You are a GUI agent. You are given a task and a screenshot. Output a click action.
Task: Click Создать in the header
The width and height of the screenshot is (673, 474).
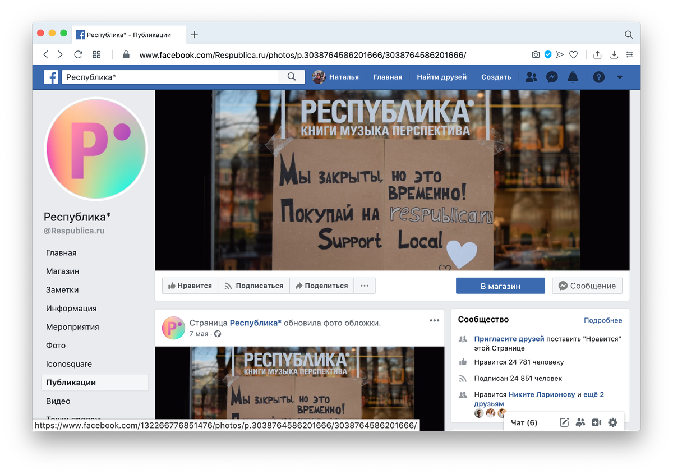tap(496, 77)
